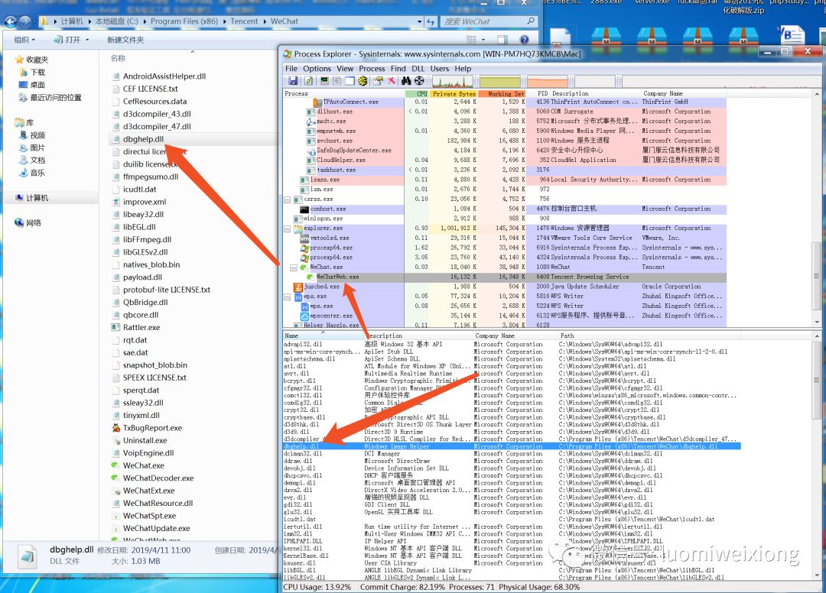This screenshot has height=593, width=826.
Task: Collapse the wps.exe process tree node
Action: [x=288, y=296]
